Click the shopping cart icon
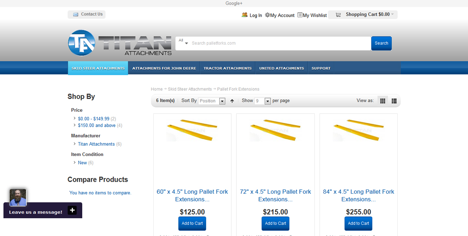468x236 pixels. tap(338, 15)
